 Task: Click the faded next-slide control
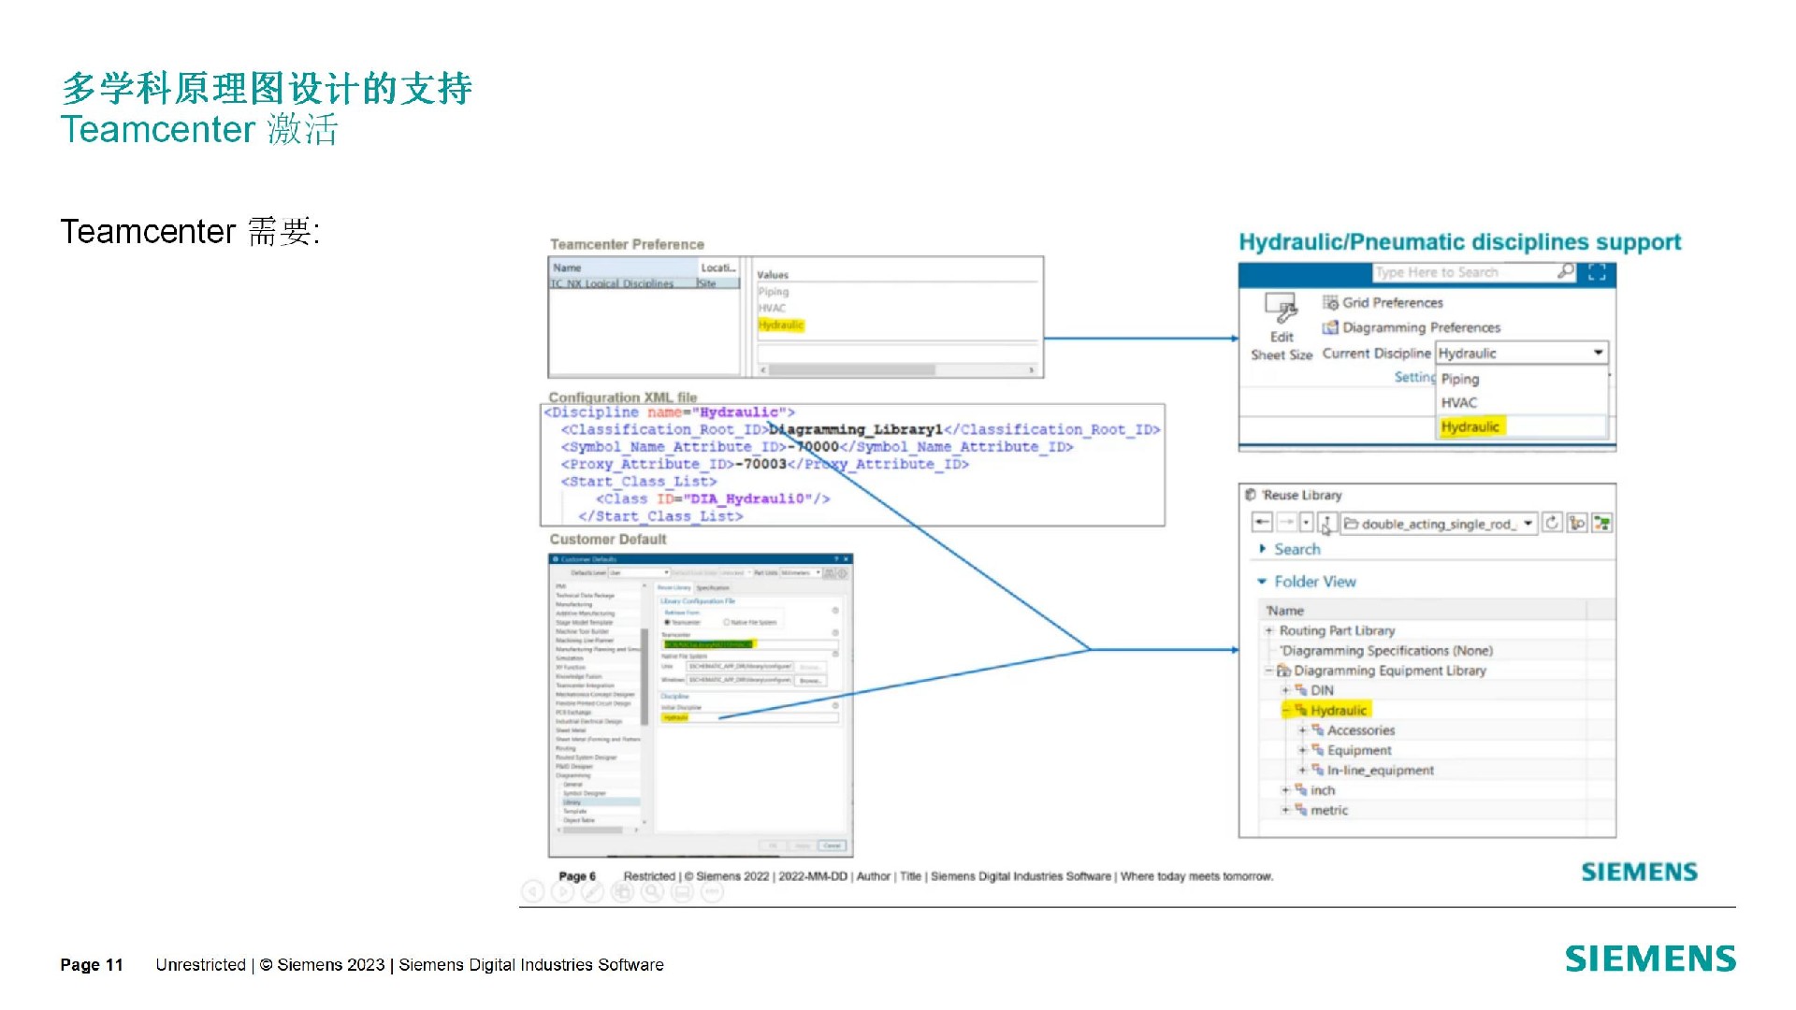[562, 892]
